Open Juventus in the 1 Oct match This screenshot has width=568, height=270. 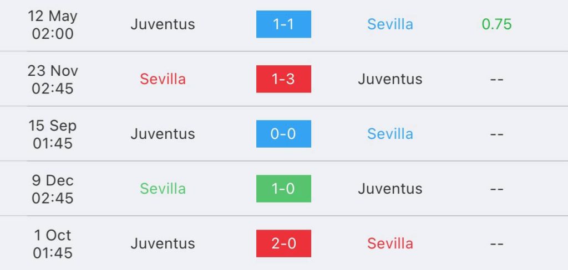point(163,243)
